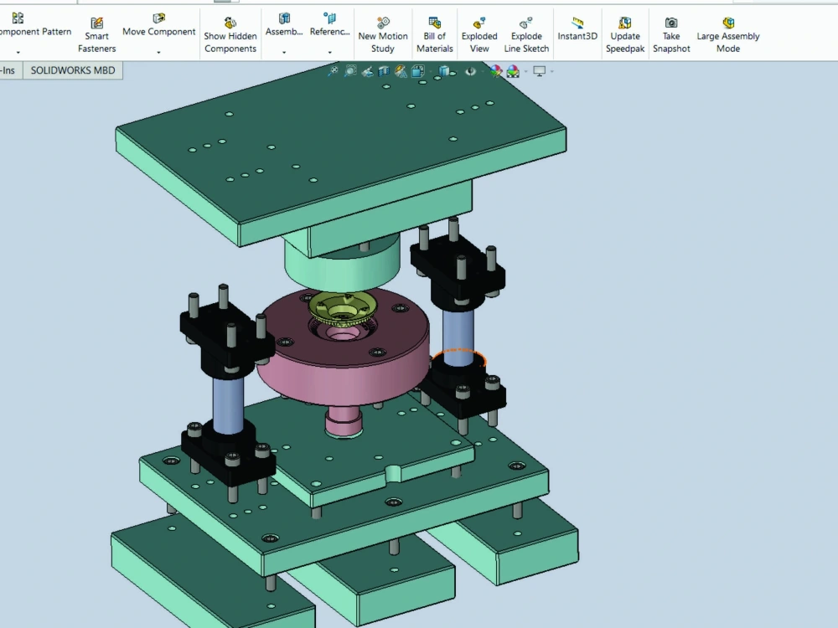838x628 pixels.
Task: Switch to the SOLIDWORKS MBD tab
Action: click(73, 70)
